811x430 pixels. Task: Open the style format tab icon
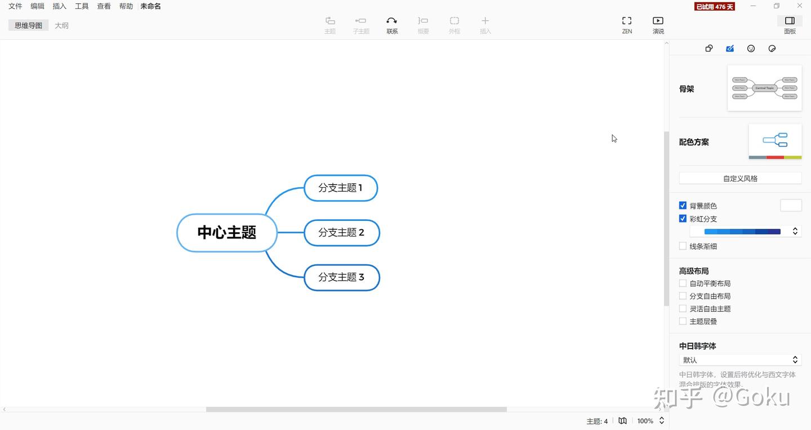730,48
